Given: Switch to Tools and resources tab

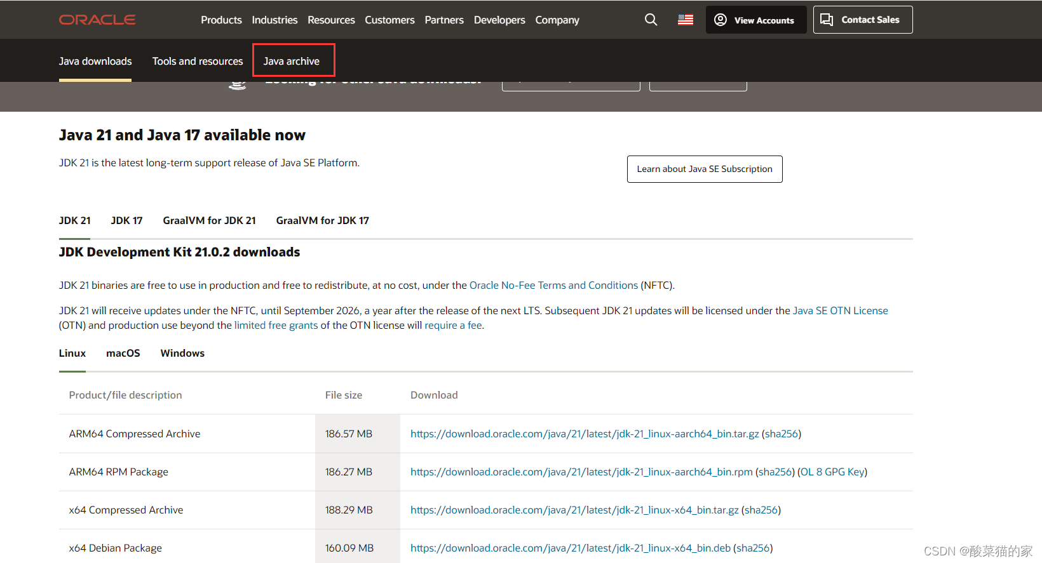Looking at the screenshot, I should tap(198, 61).
